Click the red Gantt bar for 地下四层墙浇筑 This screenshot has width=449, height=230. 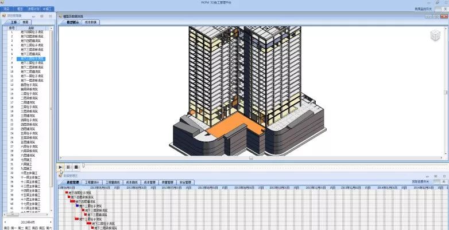point(72,201)
